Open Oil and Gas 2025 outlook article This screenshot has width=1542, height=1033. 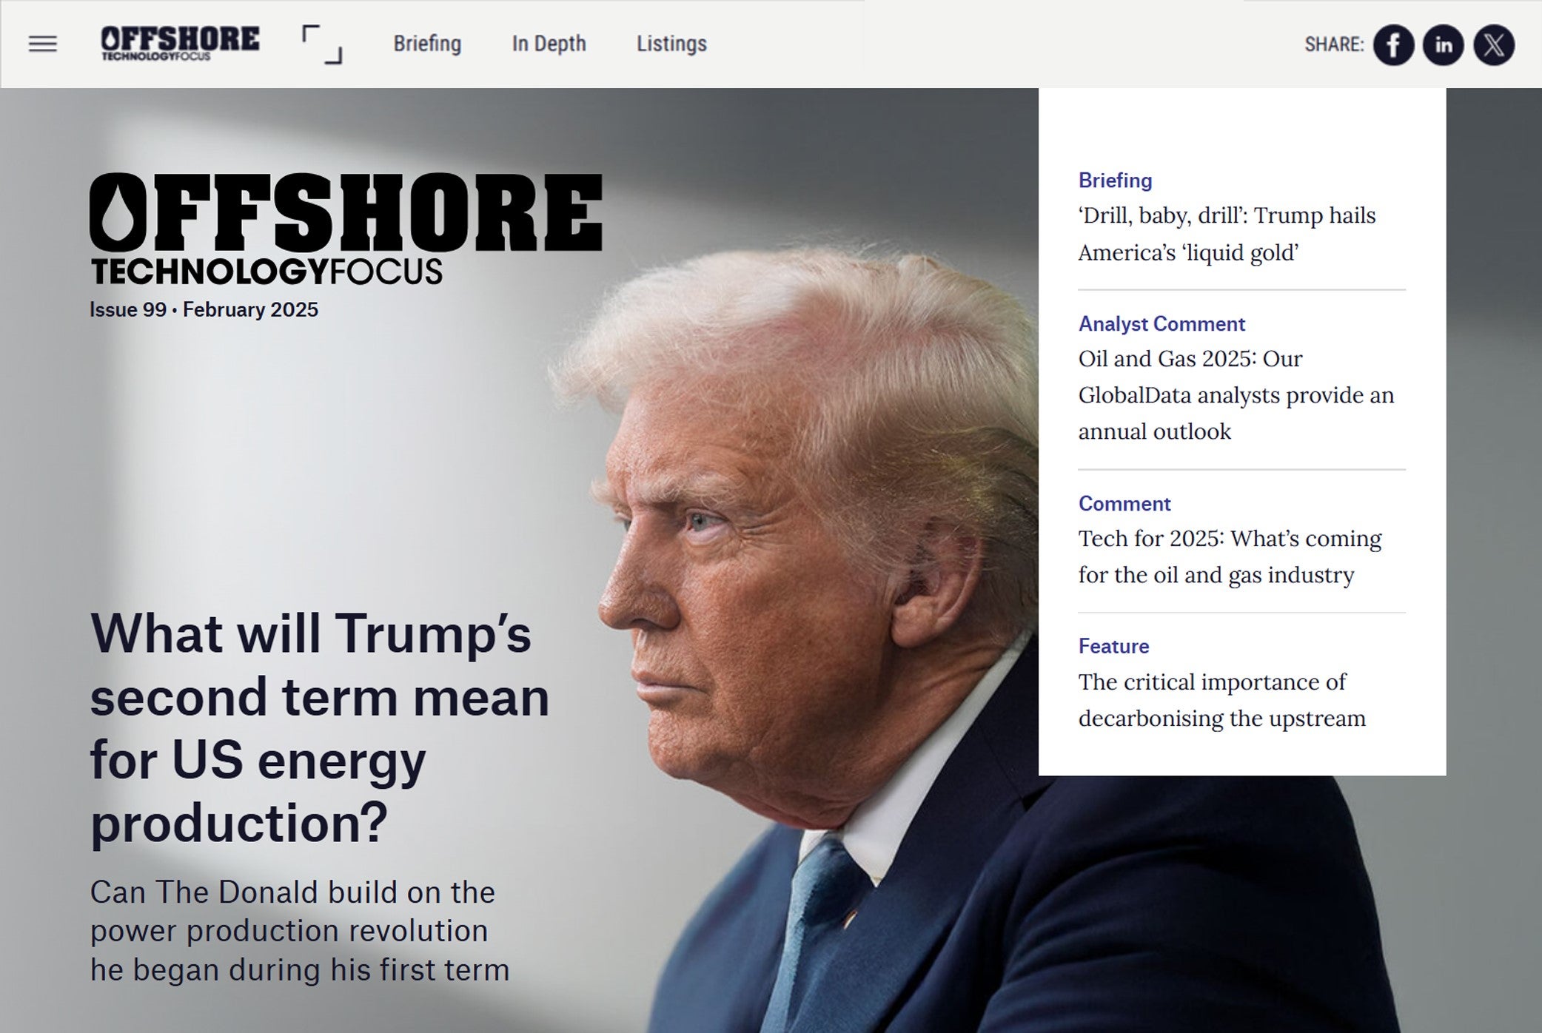pyautogui.click(x=1235, y=395)
